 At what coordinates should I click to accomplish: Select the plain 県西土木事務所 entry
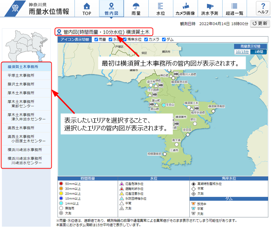pos(26,128)
